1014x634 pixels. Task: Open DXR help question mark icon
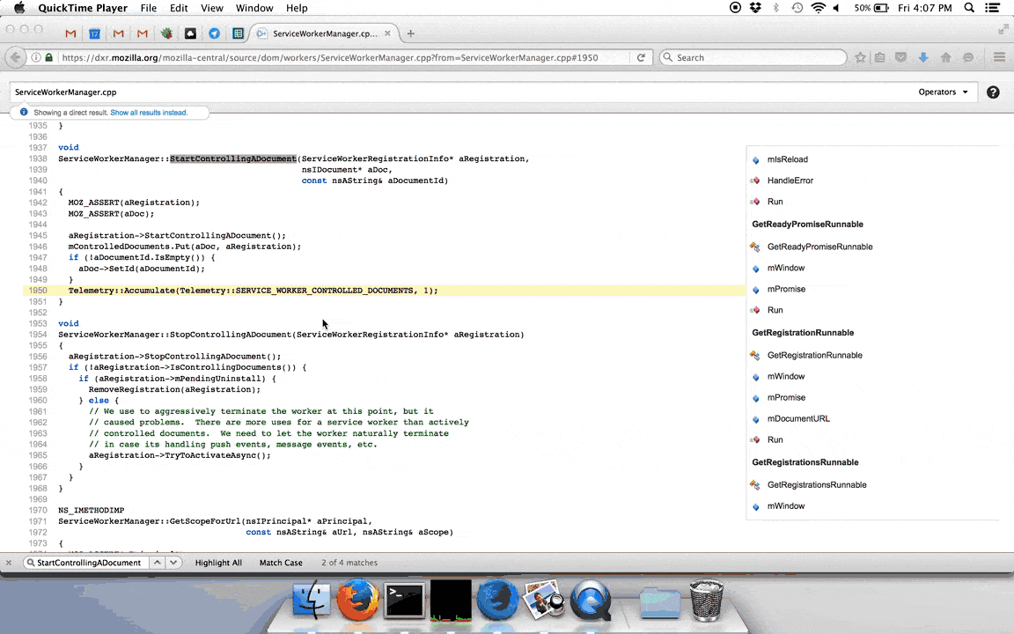993,92
